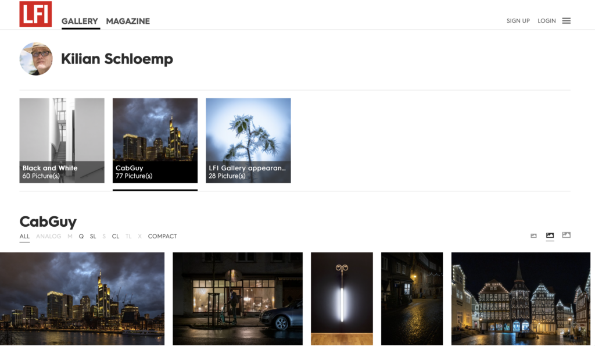Open the CabGuy album thumbnail
This screenshot has width=595, height=346.
pos(155,141)
